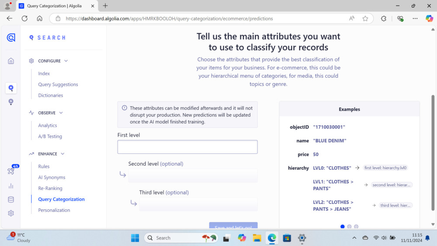437x246 pixels.
Task: Close the Query Categorization browser tab
Action: pyautogui.click(x=93, y=6)
